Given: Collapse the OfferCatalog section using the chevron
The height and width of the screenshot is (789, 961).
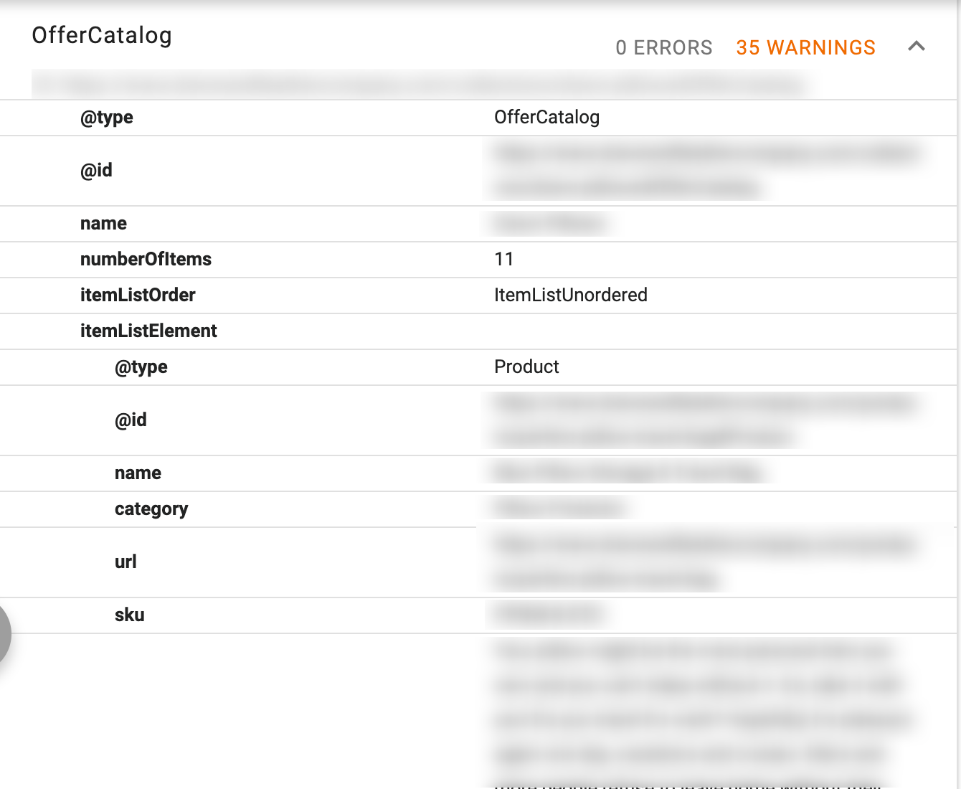Looking at the screenshot, I should coord(916,47).
